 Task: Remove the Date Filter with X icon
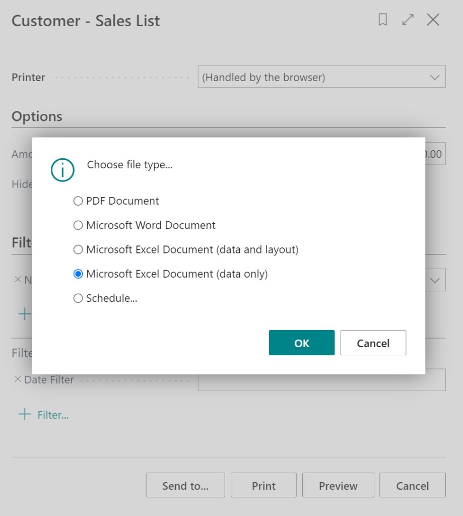pyautogui.click(x=18, y=379)
